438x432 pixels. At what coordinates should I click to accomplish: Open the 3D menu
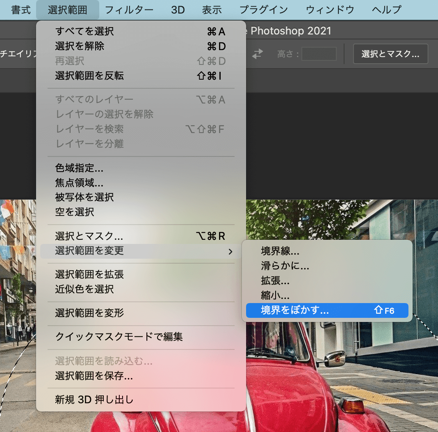click(x=178, y=10)
